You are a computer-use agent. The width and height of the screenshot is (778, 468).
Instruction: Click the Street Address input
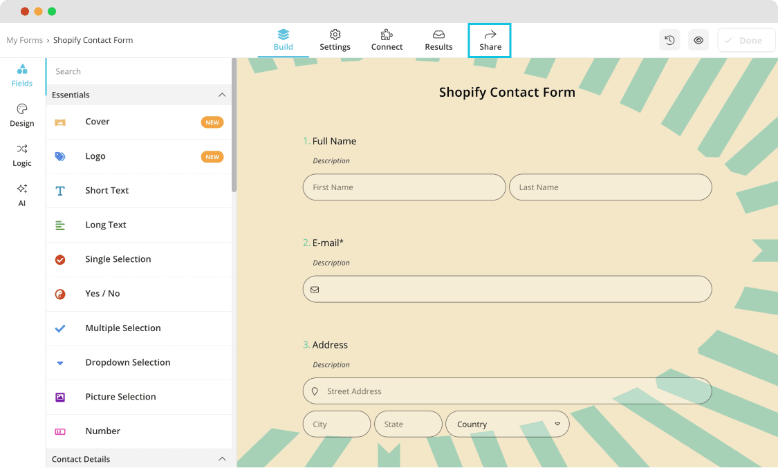pos(507,391)
